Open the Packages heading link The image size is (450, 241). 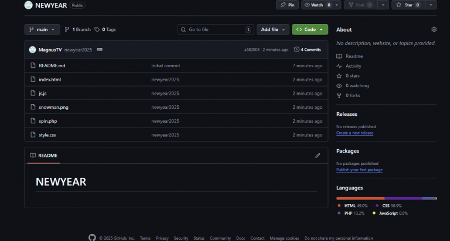click(x=347, y=151)
